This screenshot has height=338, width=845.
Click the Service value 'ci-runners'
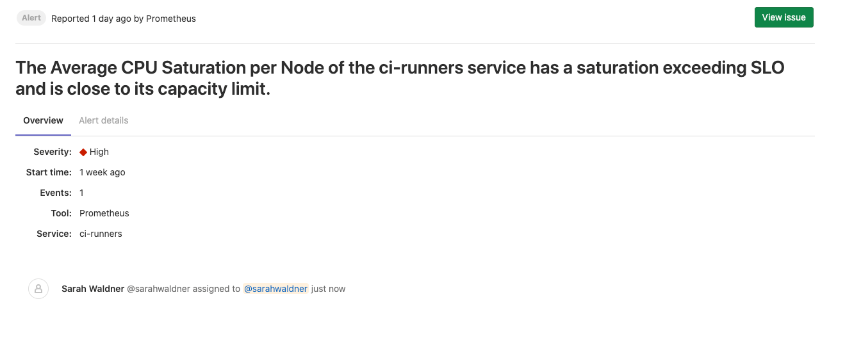(x=101, y=234)
